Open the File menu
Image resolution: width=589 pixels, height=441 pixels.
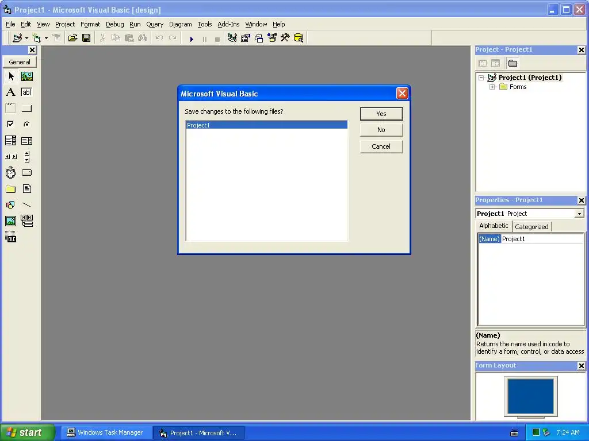(x=10, y=24)
